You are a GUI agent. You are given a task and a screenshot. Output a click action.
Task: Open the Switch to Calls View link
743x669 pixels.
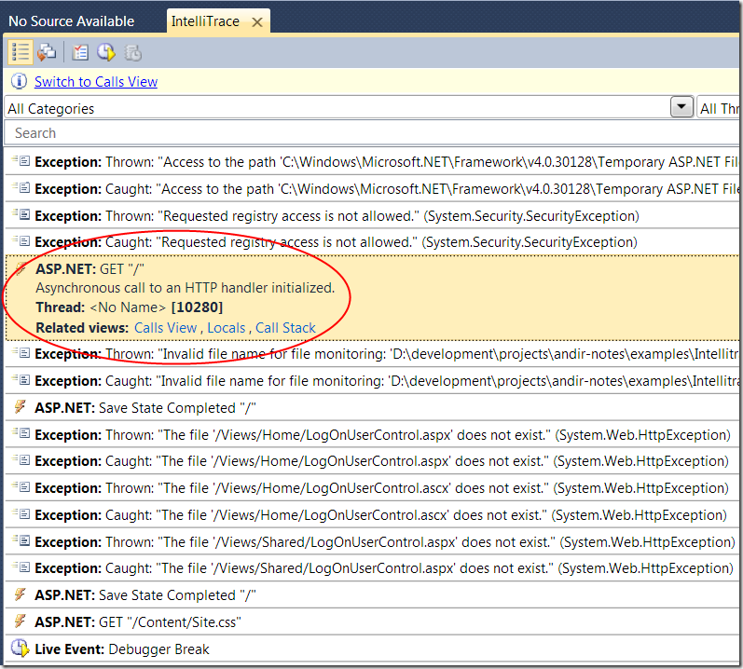[96, 81]
